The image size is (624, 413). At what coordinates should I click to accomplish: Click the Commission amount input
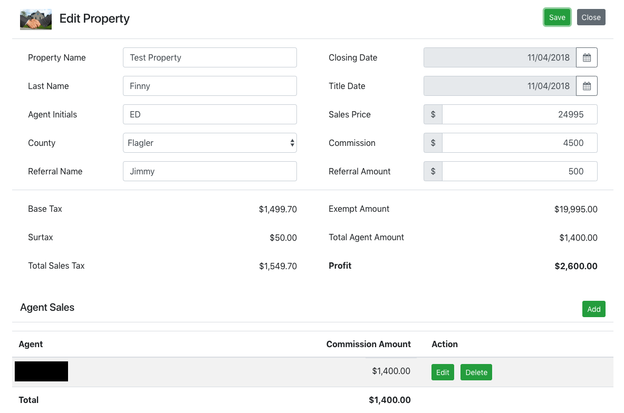pos(519,143)
